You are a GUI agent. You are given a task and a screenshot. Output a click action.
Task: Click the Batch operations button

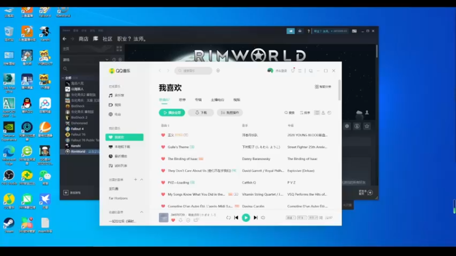click(230, 113)
